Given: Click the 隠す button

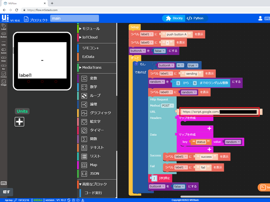Looking at the screenshot, I should (6, 192).
